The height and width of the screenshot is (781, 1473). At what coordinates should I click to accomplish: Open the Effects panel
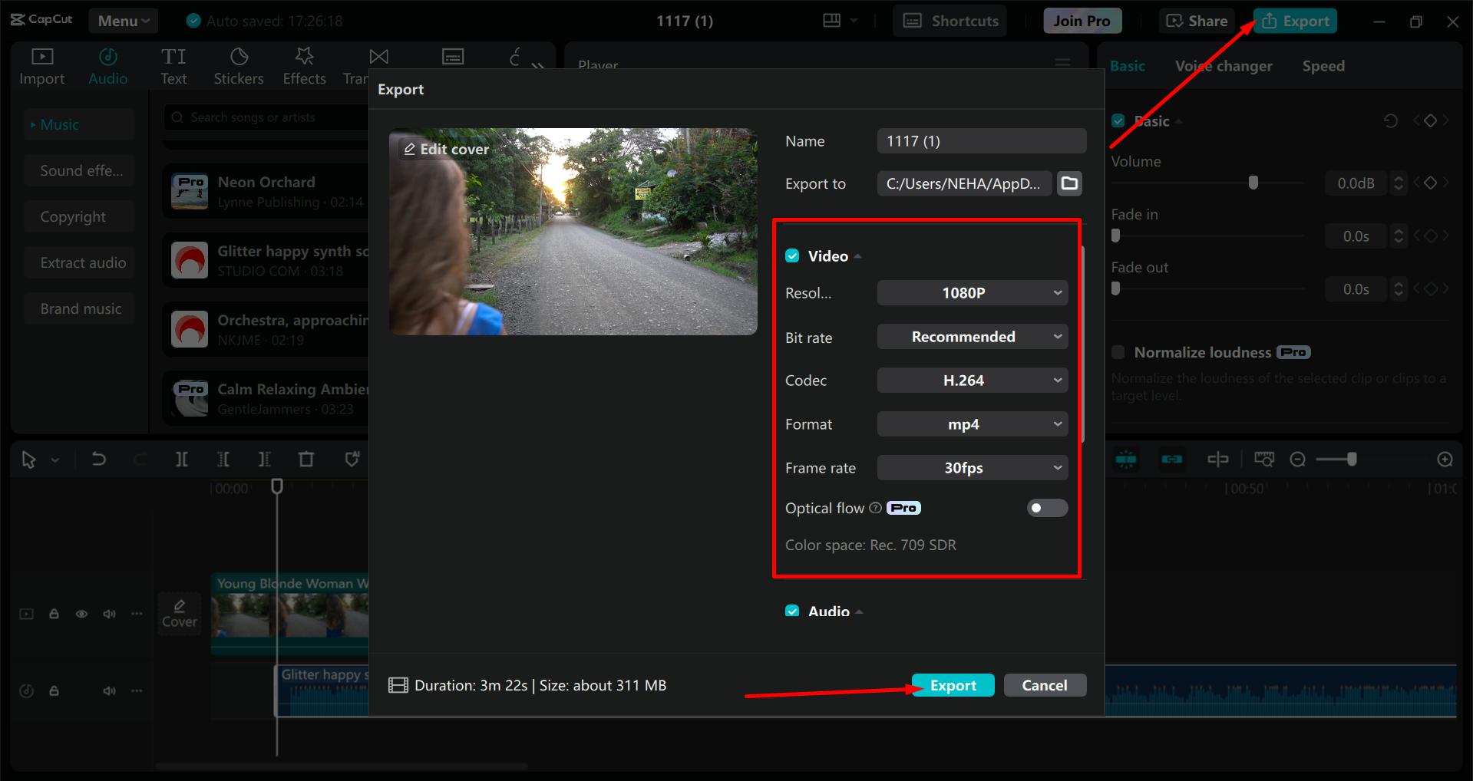tap(304, 66)
